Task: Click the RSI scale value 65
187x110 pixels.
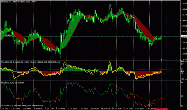Action: point(182,82)
